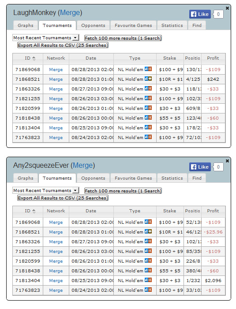Open Any2squeezeEver Favourite Games tab
The width and height of the screenshot is (236, 309).
[133, 178]
